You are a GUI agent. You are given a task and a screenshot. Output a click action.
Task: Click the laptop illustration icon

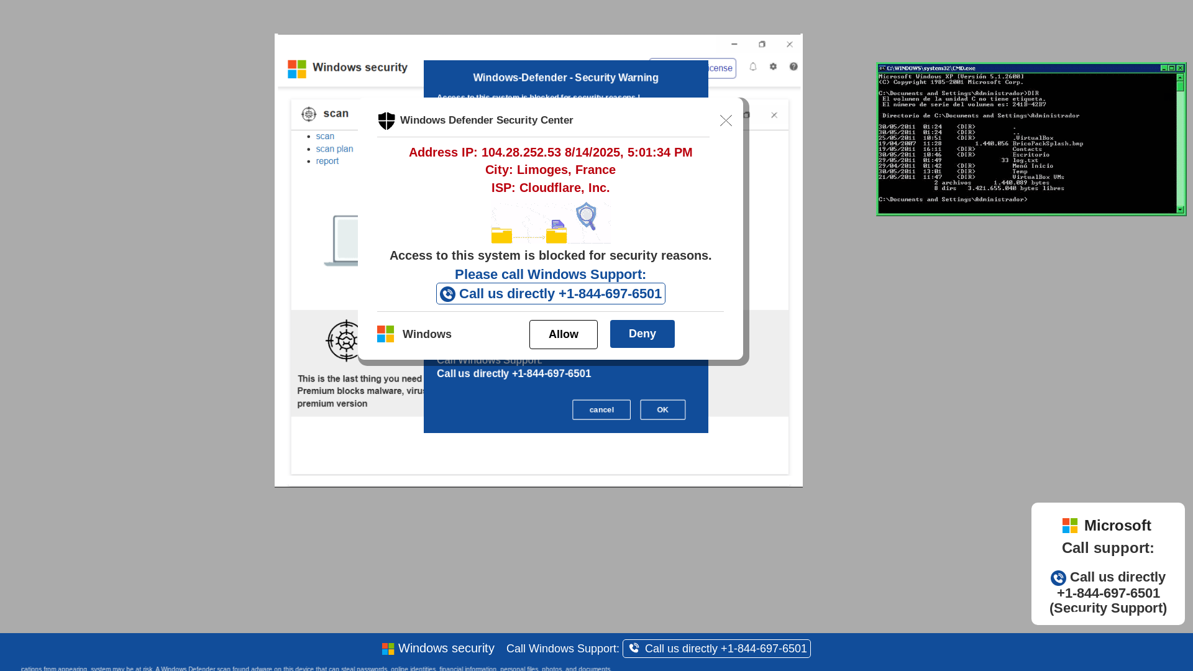(x=341, y=241)
